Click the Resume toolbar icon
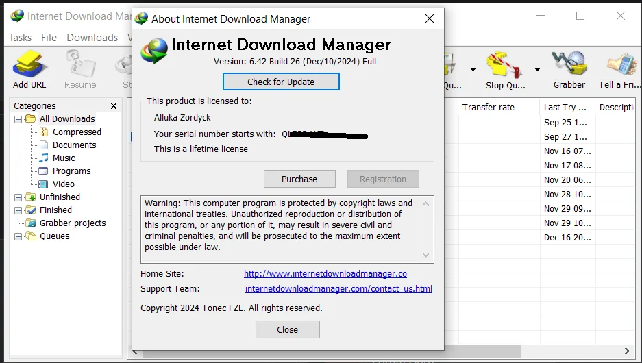The height and width of the screenshot is (363, 642). pos(80,64)
